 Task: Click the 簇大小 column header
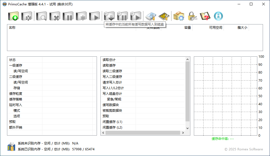point(242,28)
